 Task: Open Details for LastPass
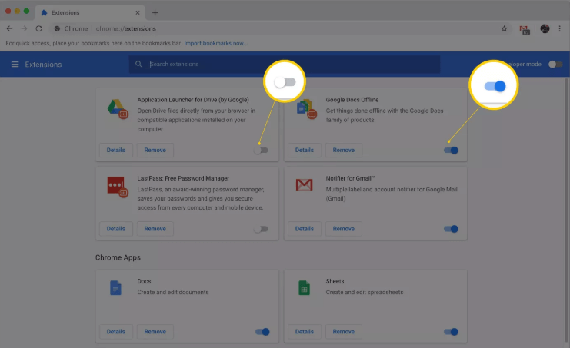pos(116,229)
